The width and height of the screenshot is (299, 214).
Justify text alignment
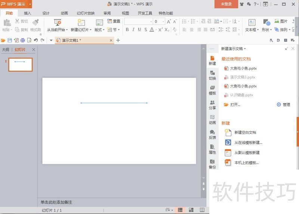click(x=206, y=30)
